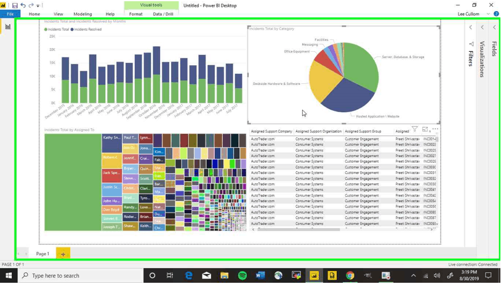Click the Filters pane label
Image resolution: width=501 pixels, height=284 pixels.
coord(471,58)
